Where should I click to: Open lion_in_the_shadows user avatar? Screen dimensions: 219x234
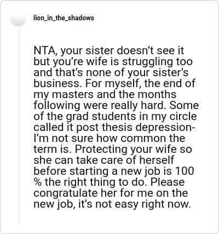coord(18,20)
